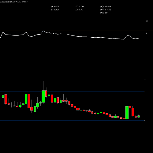Select the "OC: 49.09" reading

tap(105, 6)
